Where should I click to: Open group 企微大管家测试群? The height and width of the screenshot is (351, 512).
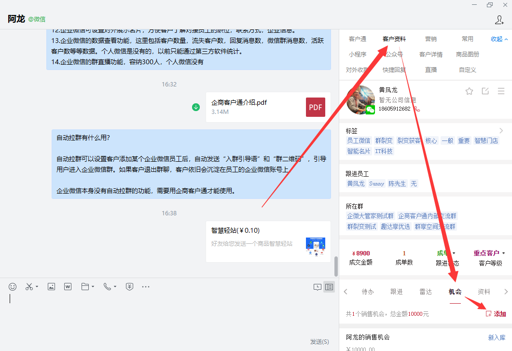click(x=370, y=216)
